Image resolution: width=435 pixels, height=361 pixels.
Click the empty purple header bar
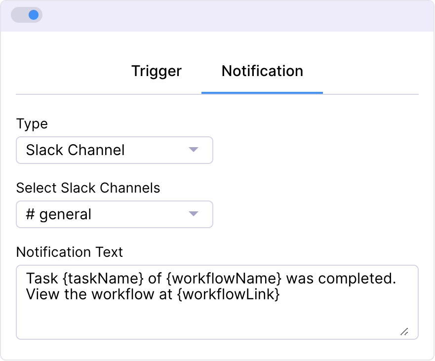237,15
